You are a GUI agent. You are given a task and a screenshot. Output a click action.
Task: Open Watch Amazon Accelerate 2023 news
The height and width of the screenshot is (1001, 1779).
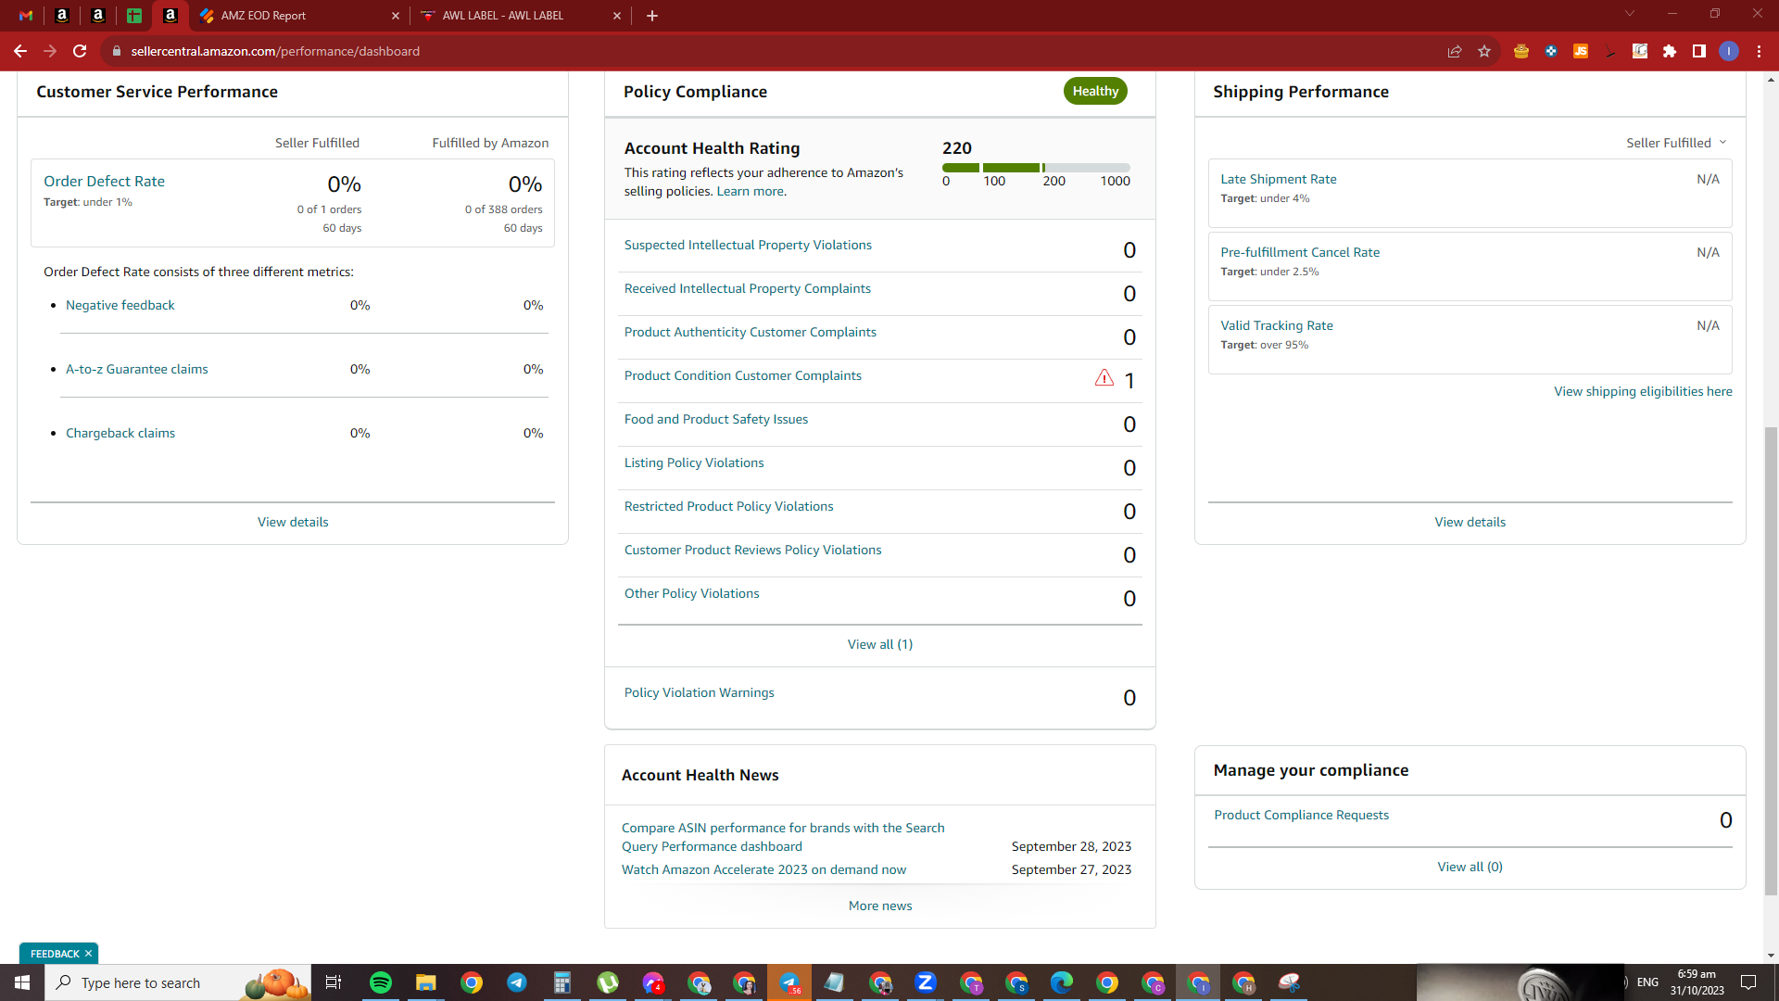point(763,869)
